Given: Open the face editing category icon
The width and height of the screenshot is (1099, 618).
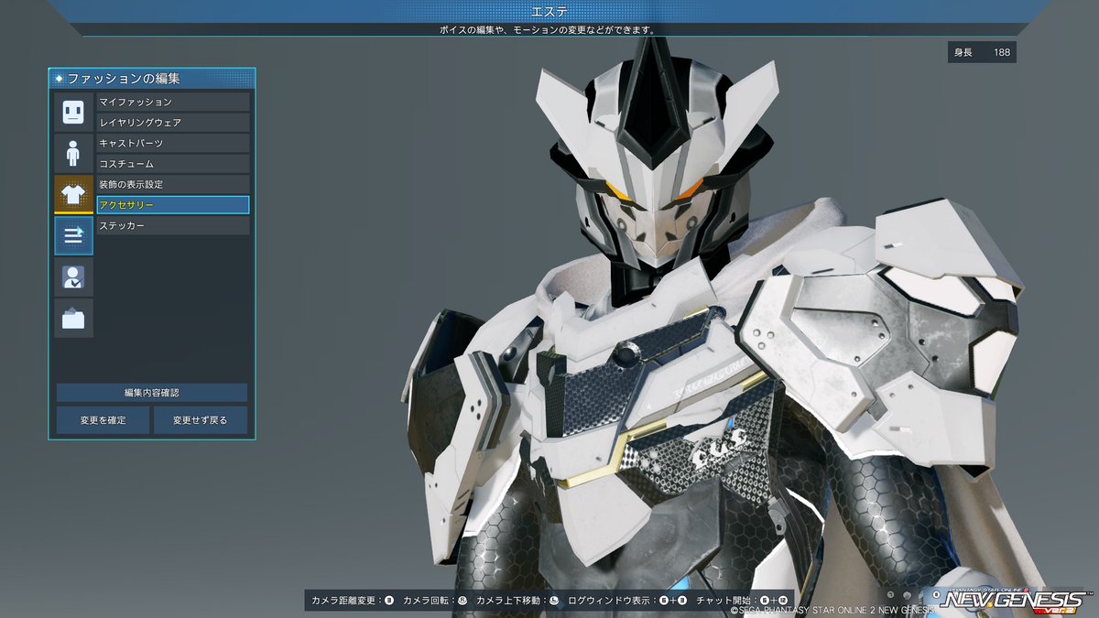Looking at the screenshot, I should pos(73,112).
